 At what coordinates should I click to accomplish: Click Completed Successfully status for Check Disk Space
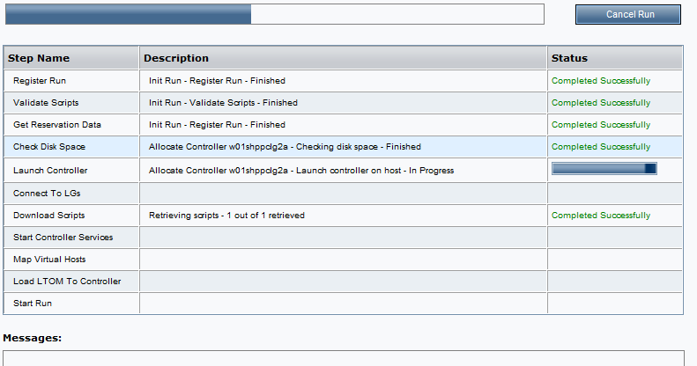601,147
